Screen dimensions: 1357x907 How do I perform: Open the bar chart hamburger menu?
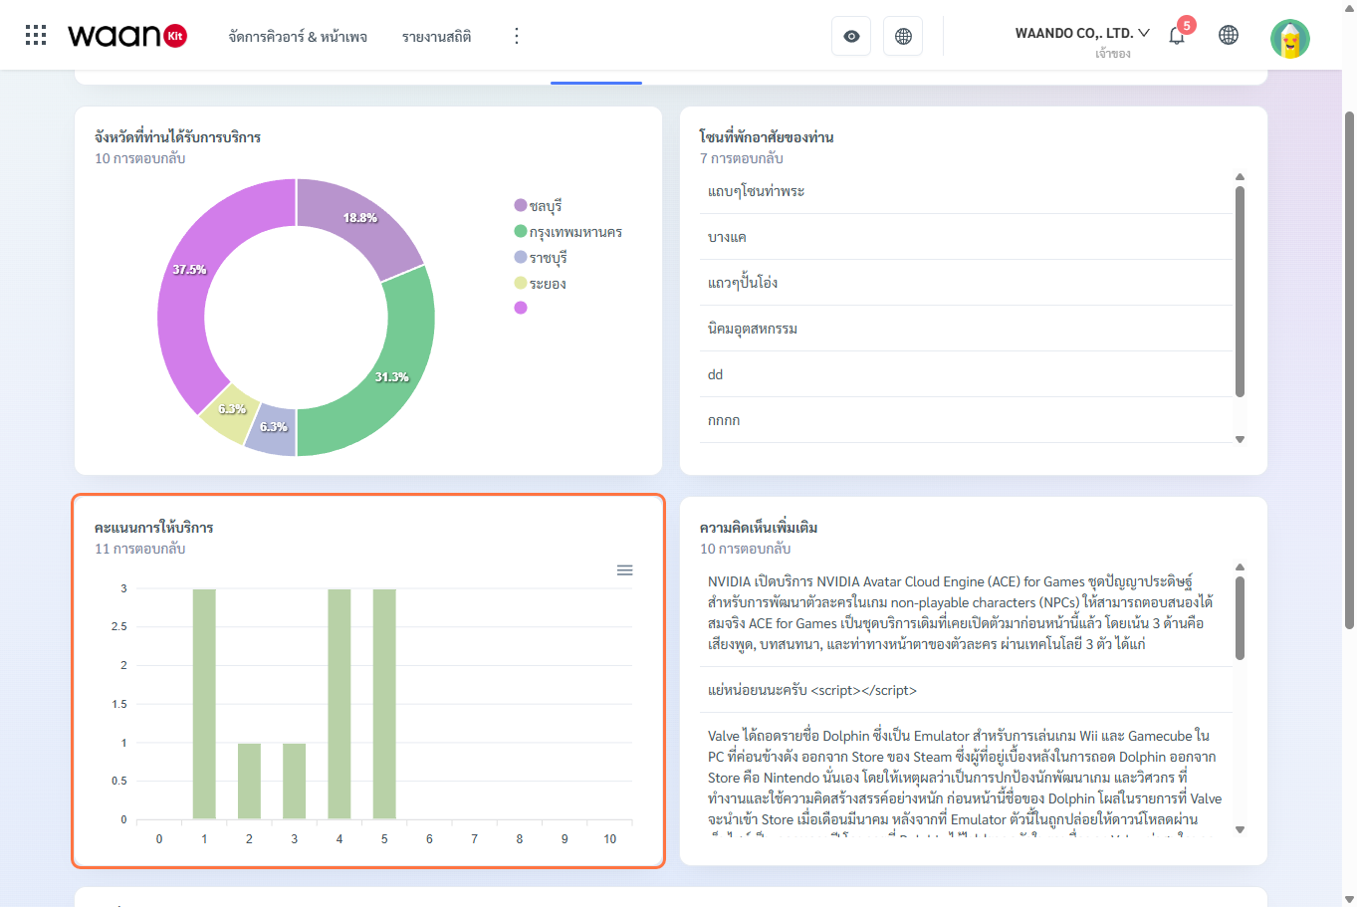[625, 570]
